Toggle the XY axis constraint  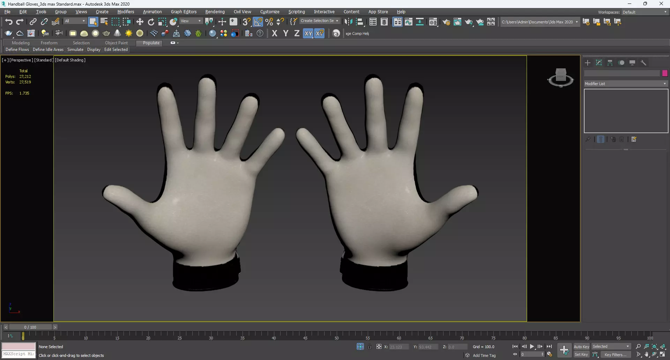tap(308, 33)
